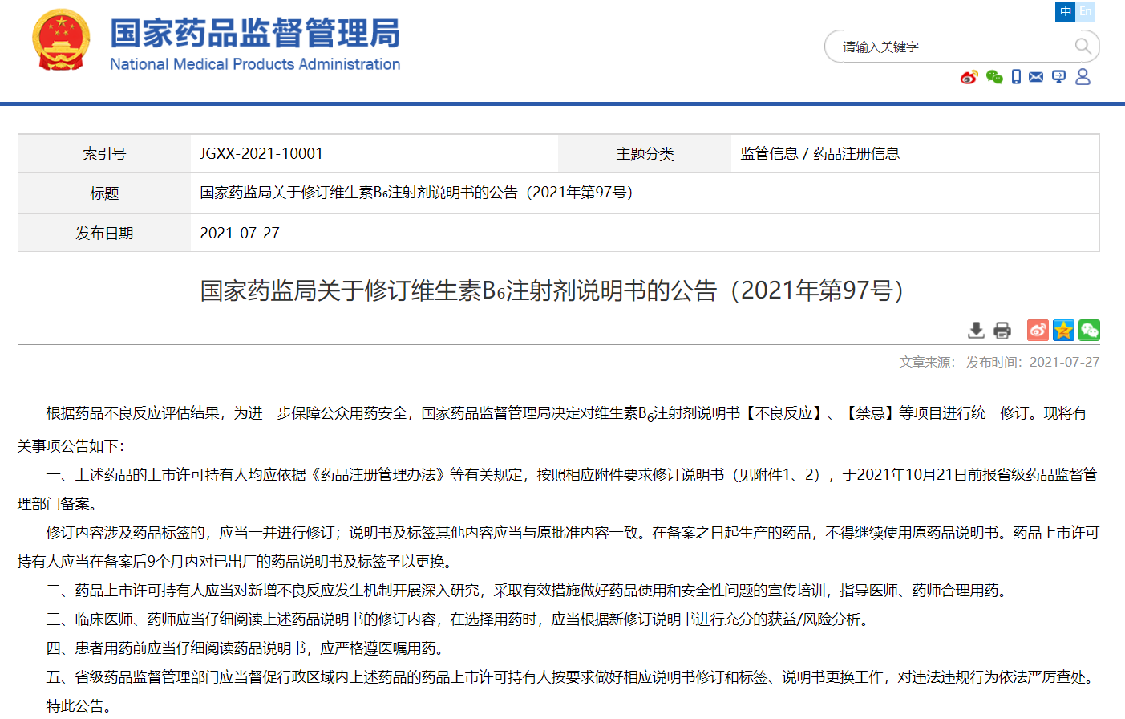
Task: Click National Medical Products Administration text
Action: tap(255, 64)
